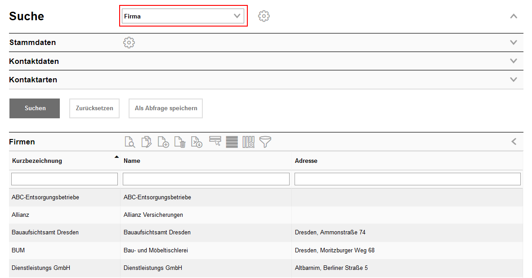Viewport: 532px width, 278px height.
Task: Open the settings gear next to Firma dropdown
Action: [264, 16]
